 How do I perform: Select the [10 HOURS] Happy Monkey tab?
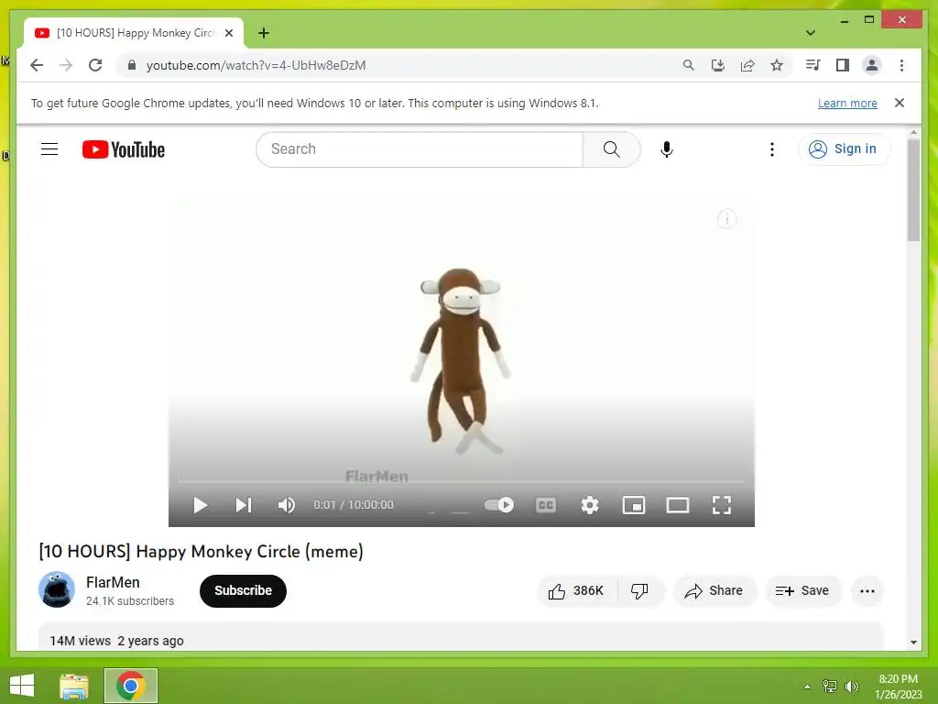pyautogui.click(x=134, y=33)
